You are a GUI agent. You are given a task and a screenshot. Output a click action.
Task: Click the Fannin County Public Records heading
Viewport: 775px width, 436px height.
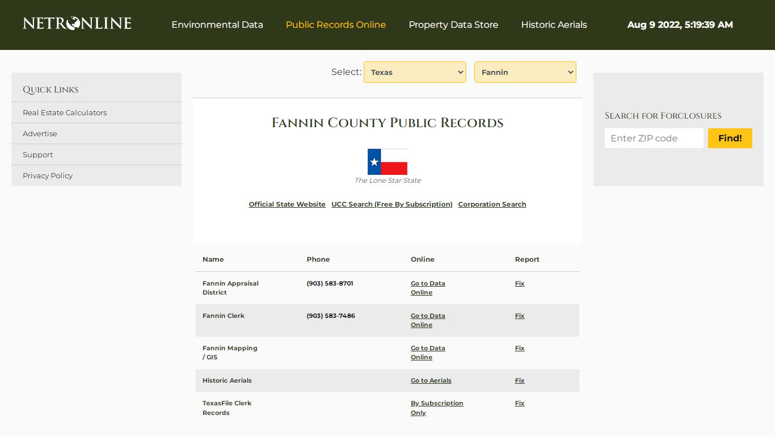[387, 123]
